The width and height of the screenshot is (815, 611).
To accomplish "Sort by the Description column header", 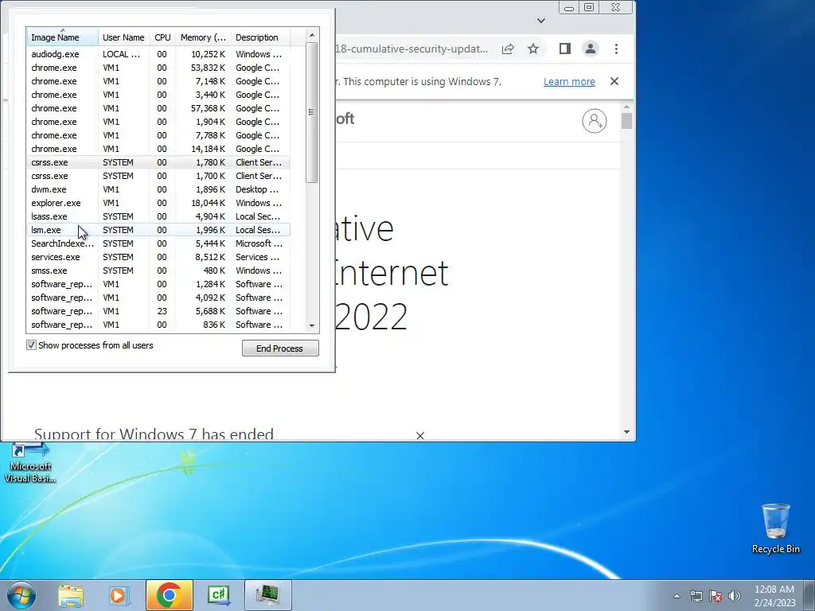I will pyautogui.click(x=260, y=37).
